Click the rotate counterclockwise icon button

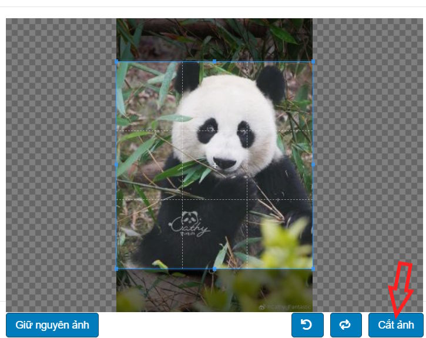pyautogui.click(x=307, y=324)
